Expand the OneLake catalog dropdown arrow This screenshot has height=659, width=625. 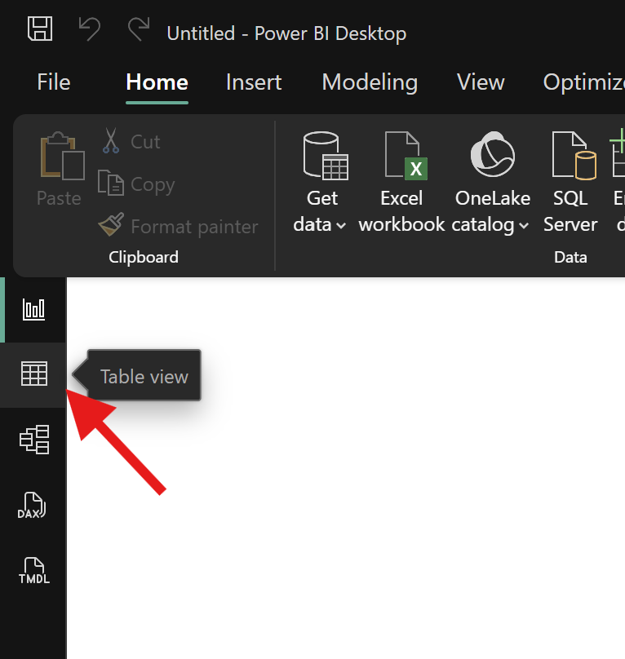[524, 226]
